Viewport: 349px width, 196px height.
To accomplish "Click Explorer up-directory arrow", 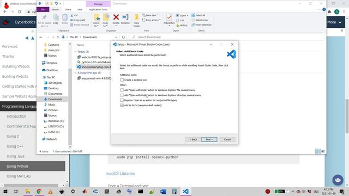I will (x=58, y=37).
